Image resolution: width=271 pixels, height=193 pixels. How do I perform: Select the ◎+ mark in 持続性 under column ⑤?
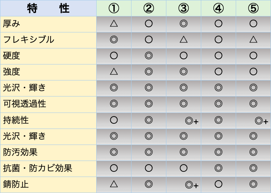click(261, 121)
